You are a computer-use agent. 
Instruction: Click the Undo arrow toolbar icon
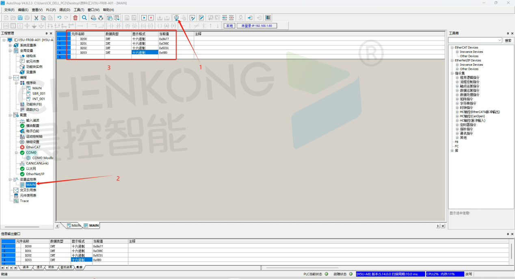pos(59,18)
